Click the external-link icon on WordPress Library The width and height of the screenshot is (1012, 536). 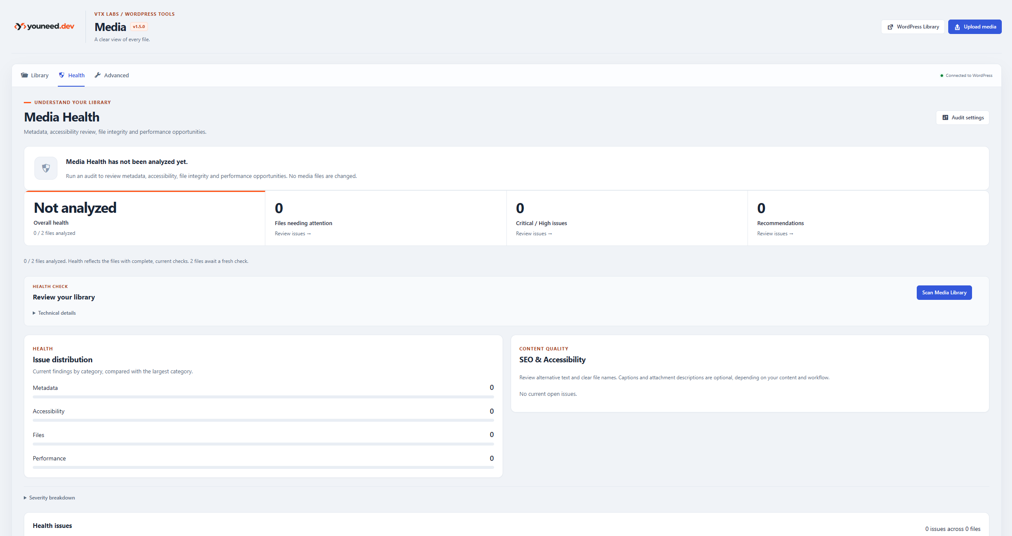click(x=890, y=27)
